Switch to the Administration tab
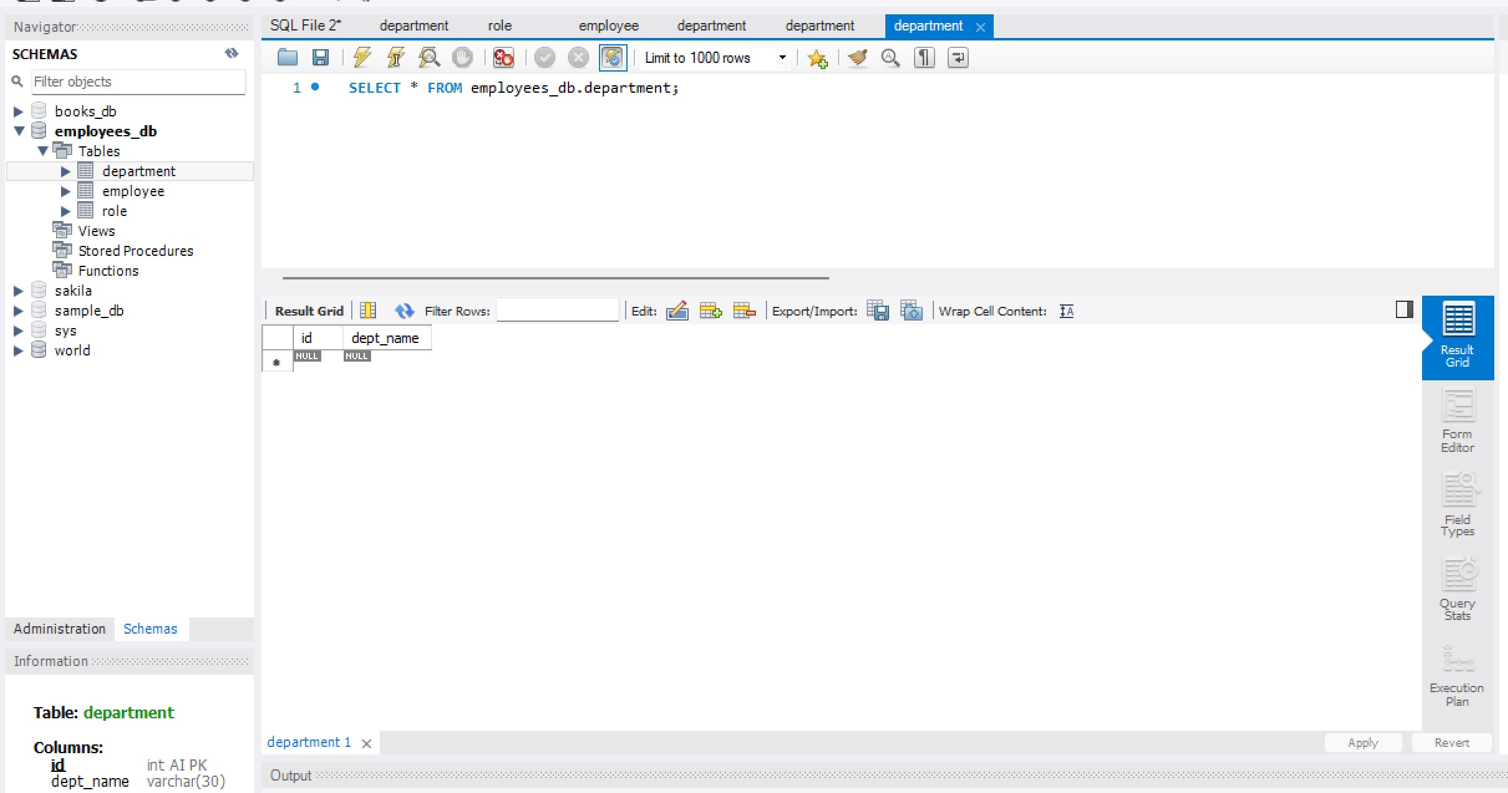Viewport: 1508px width, 793px height. (x=60, y=629)
